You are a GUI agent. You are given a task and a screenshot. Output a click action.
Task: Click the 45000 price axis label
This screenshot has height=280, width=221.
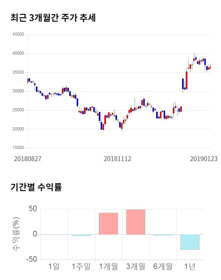[x=18, y=35]
